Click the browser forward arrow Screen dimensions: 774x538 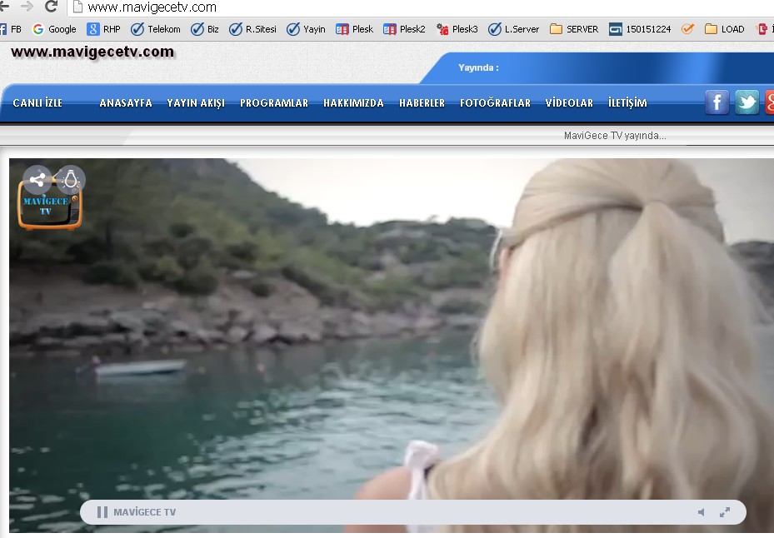(x=27, y=7)
